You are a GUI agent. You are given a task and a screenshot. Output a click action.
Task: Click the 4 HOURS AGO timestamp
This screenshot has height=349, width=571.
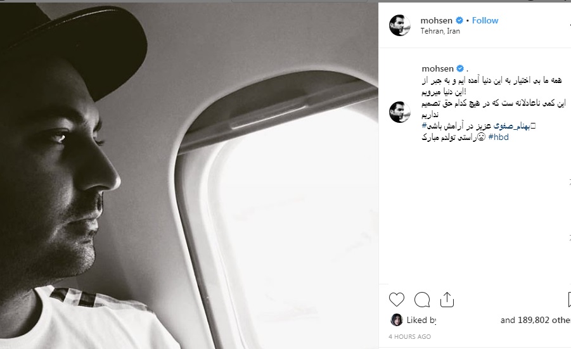pos(409,336)
